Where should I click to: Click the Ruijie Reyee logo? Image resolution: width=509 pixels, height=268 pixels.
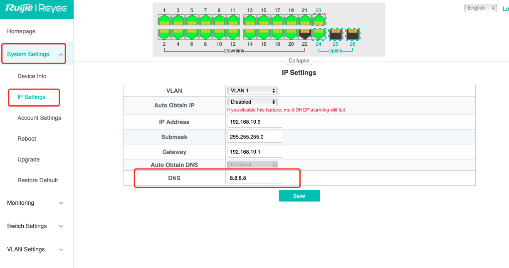(36, 9)
